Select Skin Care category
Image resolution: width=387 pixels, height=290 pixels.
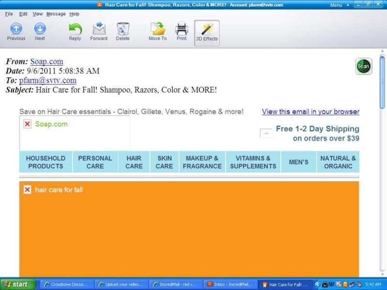pos(164,162)
